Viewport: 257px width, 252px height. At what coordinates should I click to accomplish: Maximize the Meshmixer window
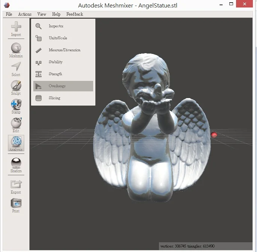coord(231,4)
